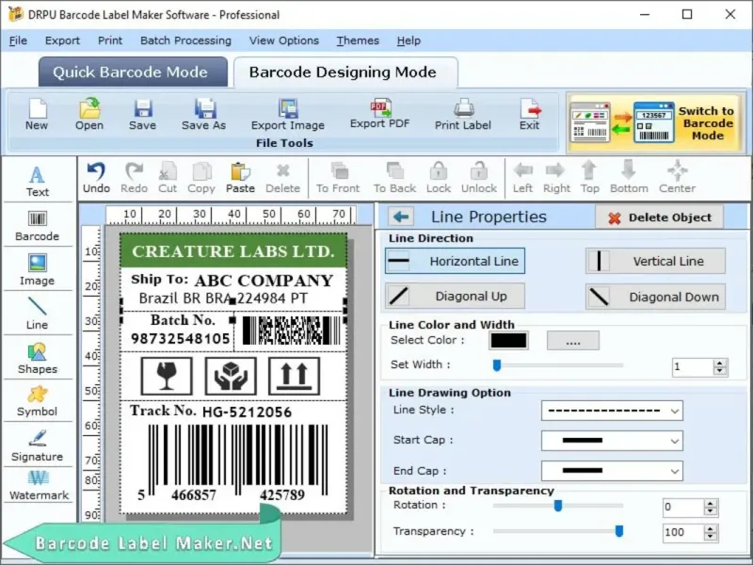Click the Set Width slider
Screen dimensions: 753x565
point(557,365)
